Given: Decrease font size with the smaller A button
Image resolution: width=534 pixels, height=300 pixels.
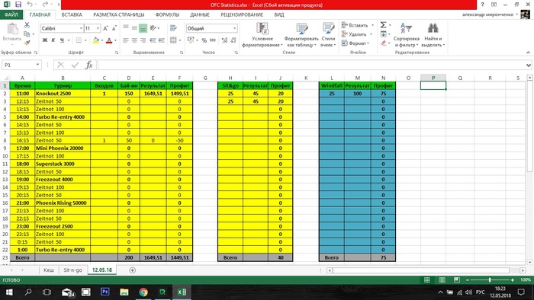Looking at the screenshot, I should click(x=114, y=28).
